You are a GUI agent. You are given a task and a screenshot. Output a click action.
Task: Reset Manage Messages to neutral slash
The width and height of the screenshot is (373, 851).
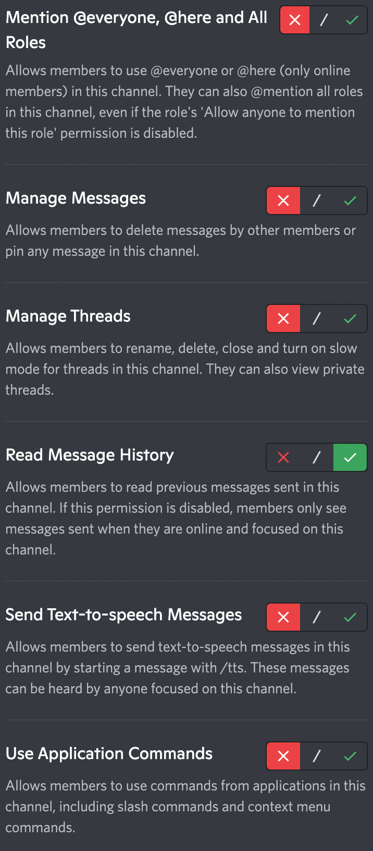317,200
